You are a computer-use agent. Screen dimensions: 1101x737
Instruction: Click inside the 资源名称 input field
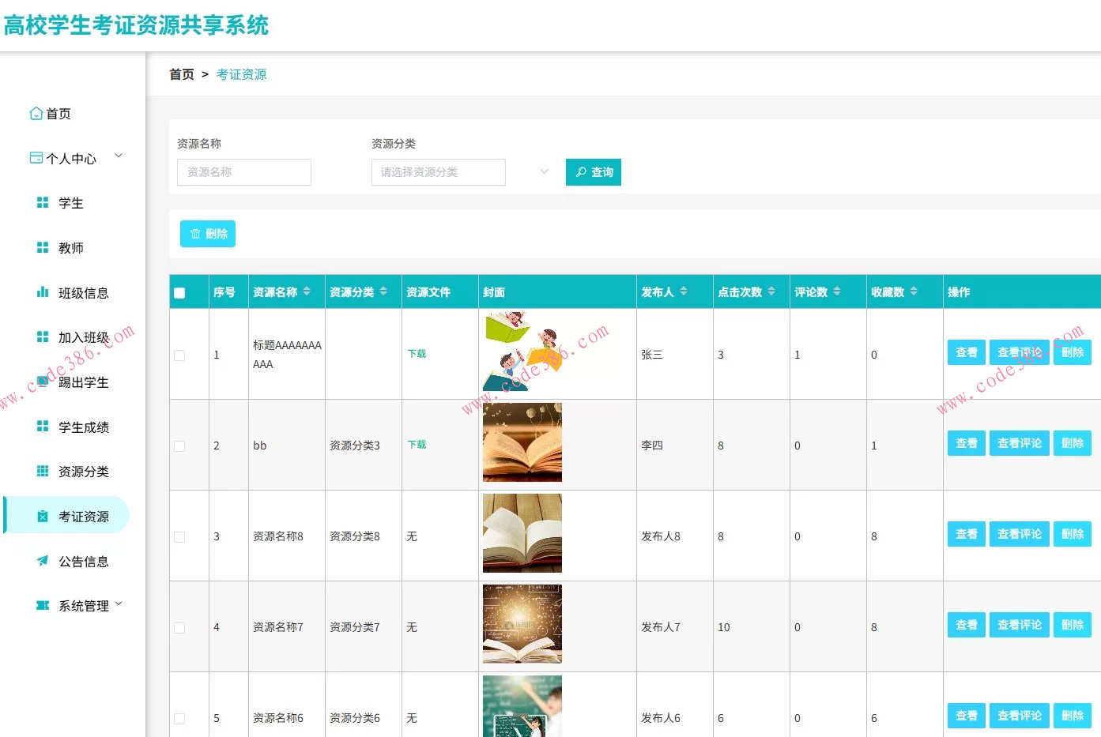pyautogui.click(x=243, y=171)
